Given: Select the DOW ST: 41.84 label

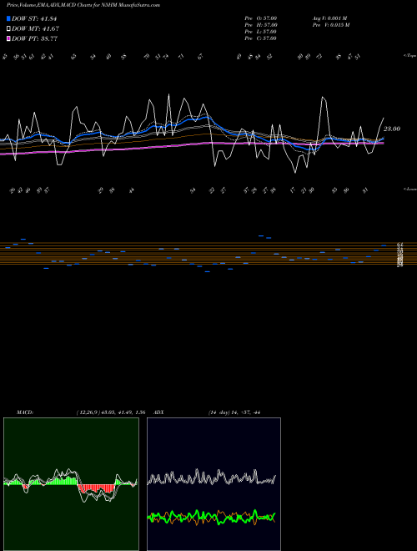Looking at the screenshot, I should (x=34, y=18).
